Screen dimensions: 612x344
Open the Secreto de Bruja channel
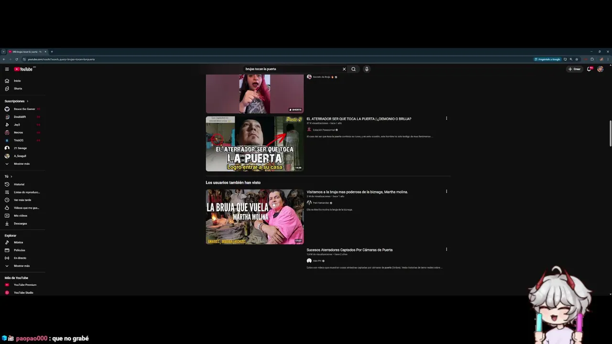321,77
